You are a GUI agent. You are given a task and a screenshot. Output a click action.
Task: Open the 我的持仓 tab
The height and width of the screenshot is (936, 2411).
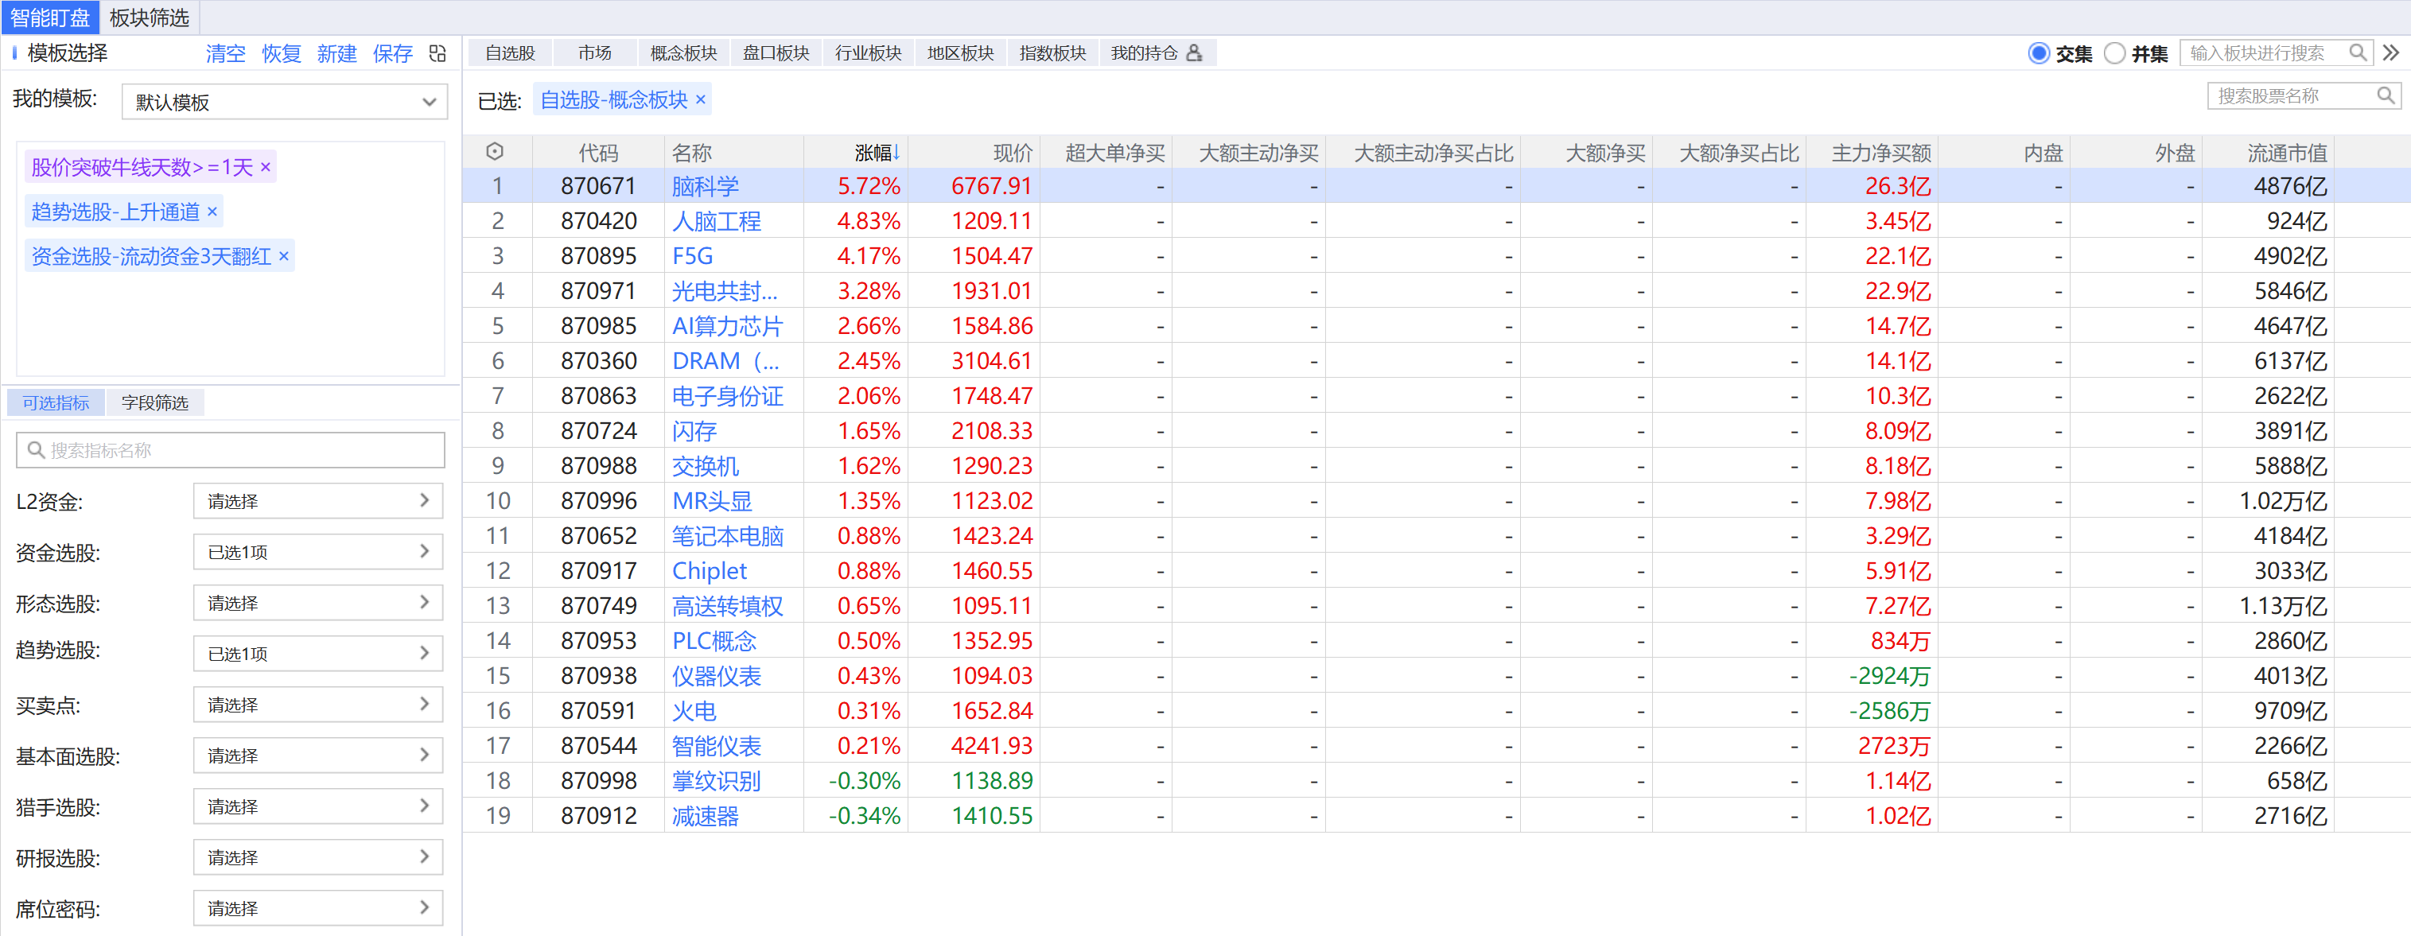pyautogui.click(x=1157, y=53)
